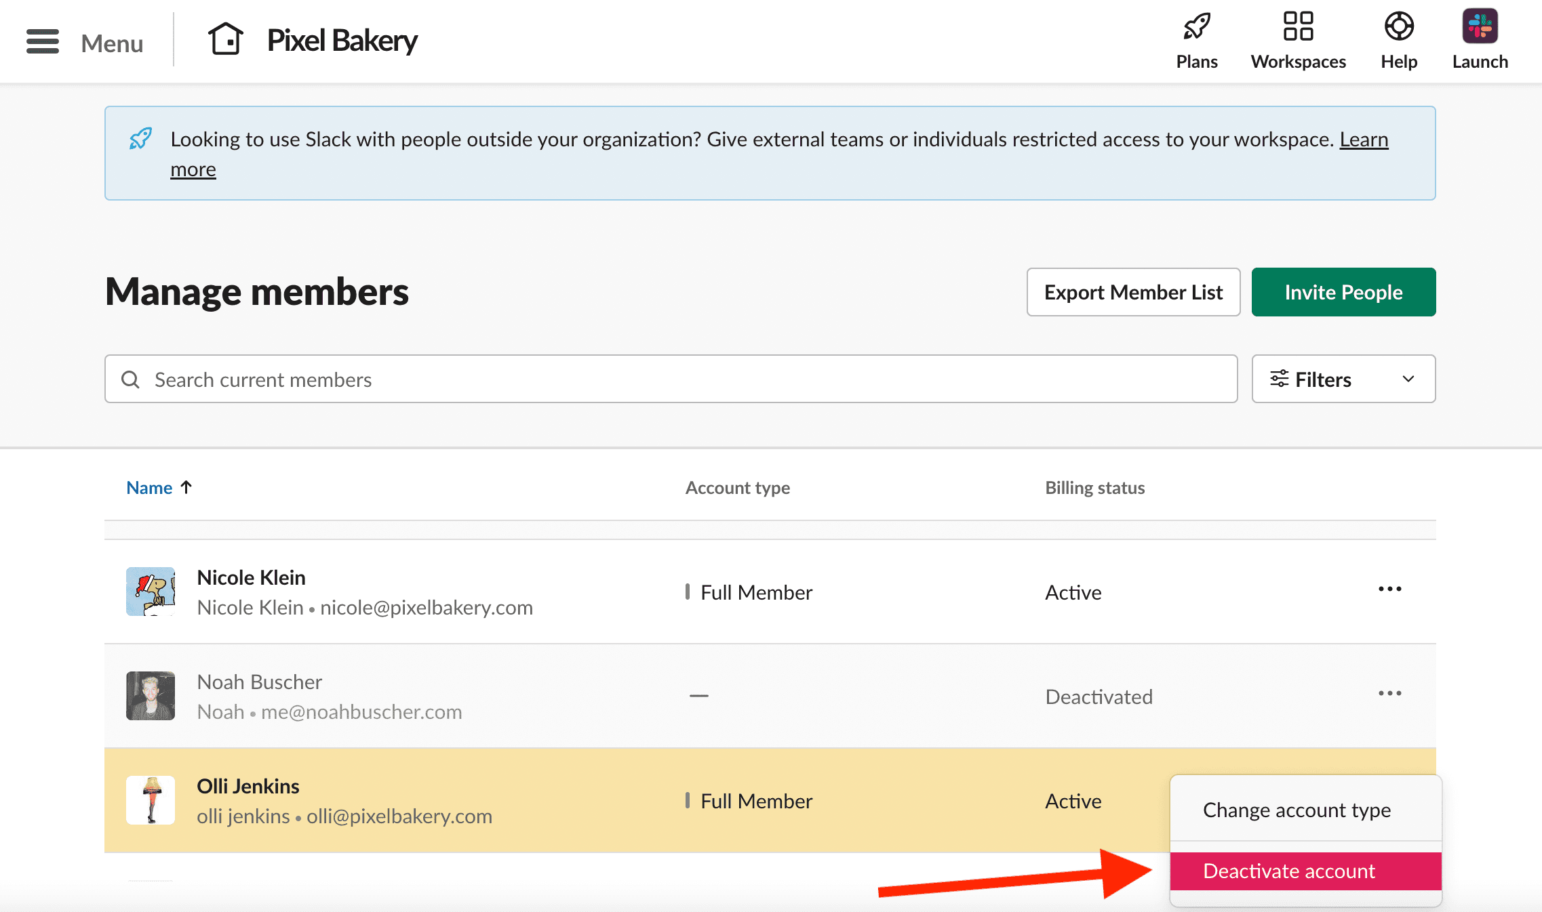This screenshot has height=912, width=1542.
Task: Open the hamburger Menu icon
Action: click(x=43, y=41)
